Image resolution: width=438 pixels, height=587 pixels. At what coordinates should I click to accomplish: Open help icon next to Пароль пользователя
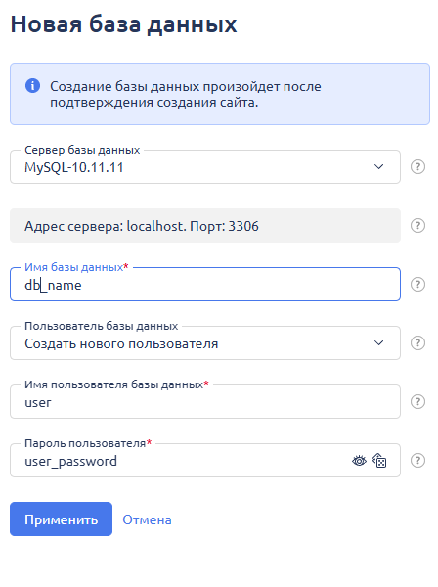tap(417, 461)
